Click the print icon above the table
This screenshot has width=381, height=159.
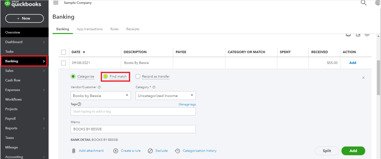tap(348, 35)
